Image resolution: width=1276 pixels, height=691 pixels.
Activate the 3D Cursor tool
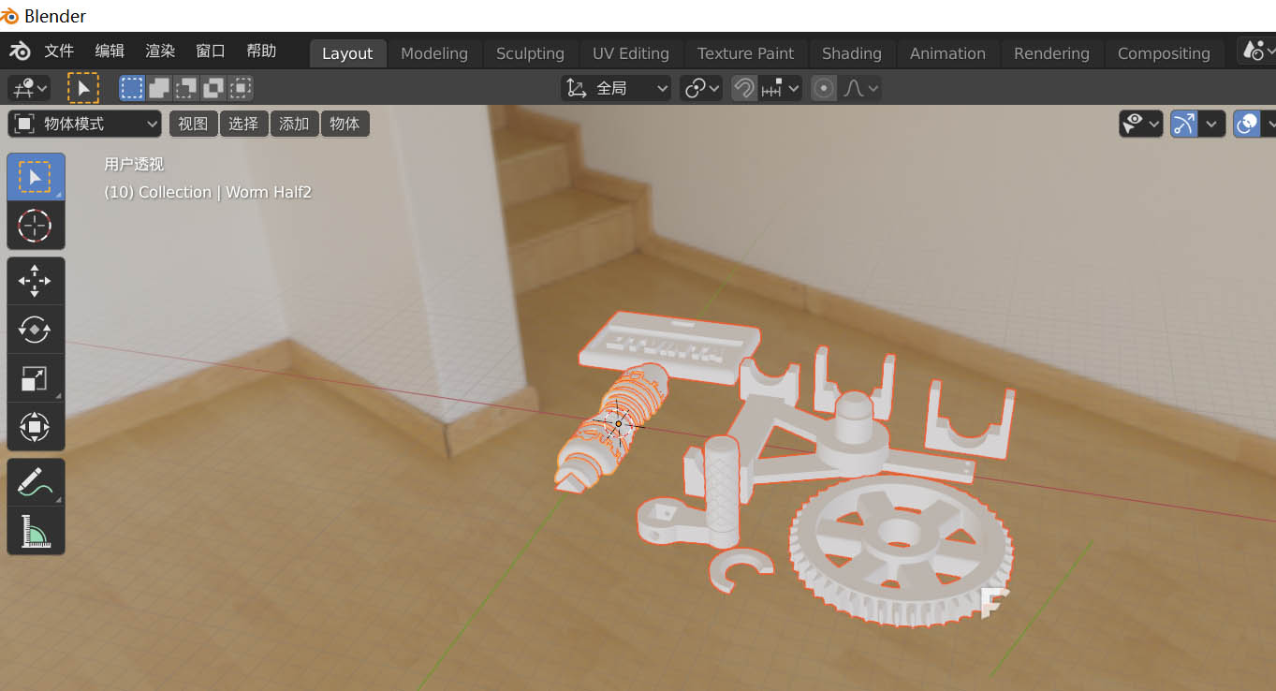[x=36, y=226]
